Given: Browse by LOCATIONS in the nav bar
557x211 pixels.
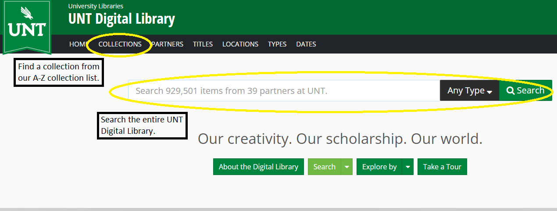Looking at the screenshot, I should 240,44.
